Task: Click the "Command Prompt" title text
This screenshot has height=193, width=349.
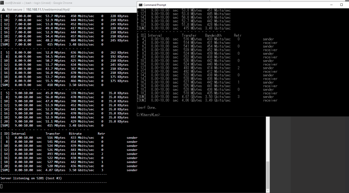Action: (155, 5)
